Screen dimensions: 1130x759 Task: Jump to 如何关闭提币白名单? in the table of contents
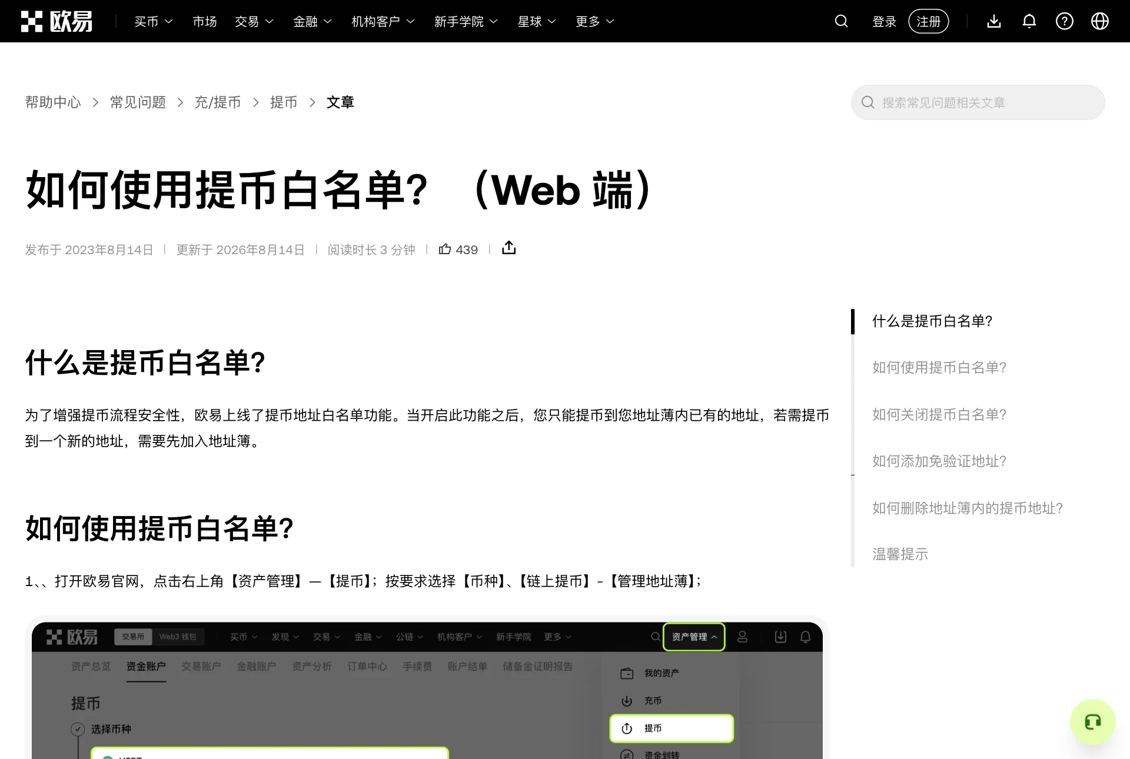point(939,415)
